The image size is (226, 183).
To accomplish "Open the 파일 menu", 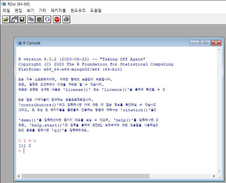I will 6,10.
